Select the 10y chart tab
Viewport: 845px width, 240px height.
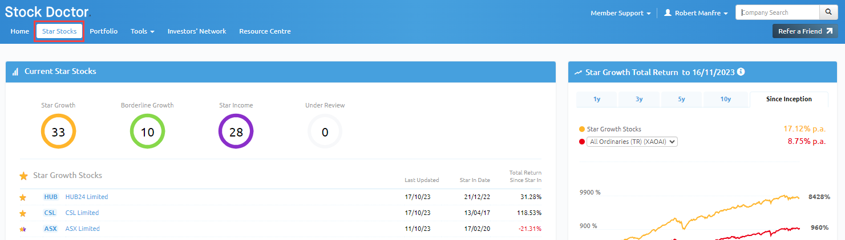click(725, 99)
